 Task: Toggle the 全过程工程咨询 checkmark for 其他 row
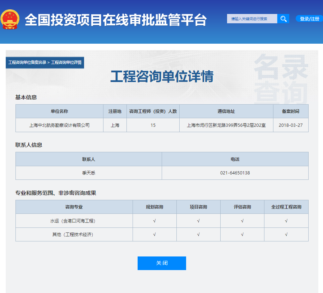286,235
